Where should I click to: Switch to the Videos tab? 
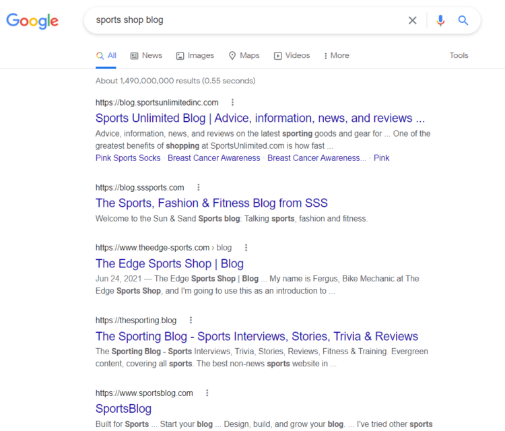292,56
